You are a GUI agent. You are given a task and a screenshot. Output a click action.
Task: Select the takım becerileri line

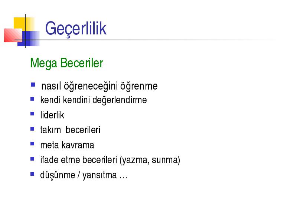coord(70,130)
